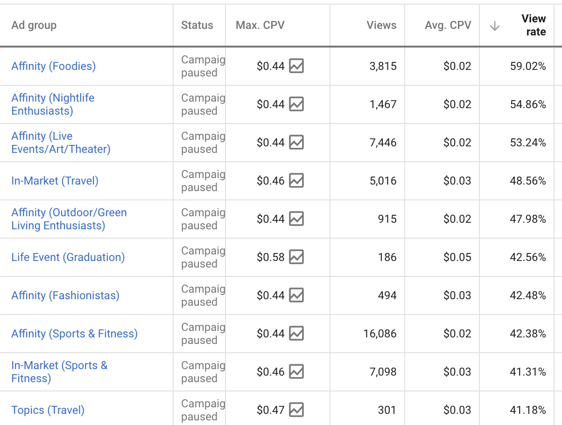Open the Life Event (Graduation) ad group
The width and height of the screenshot is (562, 425).
point(68,257)
